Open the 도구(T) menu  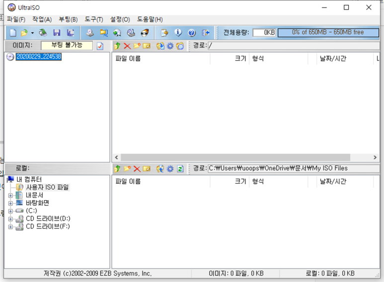94,19
